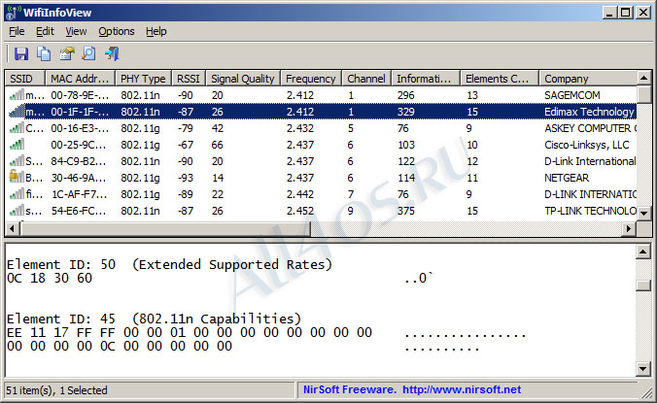This screenshot has height=403, width=657.
Task: Sort by the MAC Address column header
Action: [80, 79]
